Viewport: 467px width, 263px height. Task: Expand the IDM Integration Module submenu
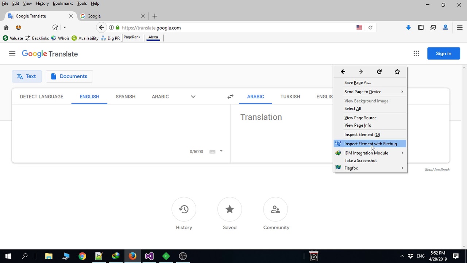[402, 153]
